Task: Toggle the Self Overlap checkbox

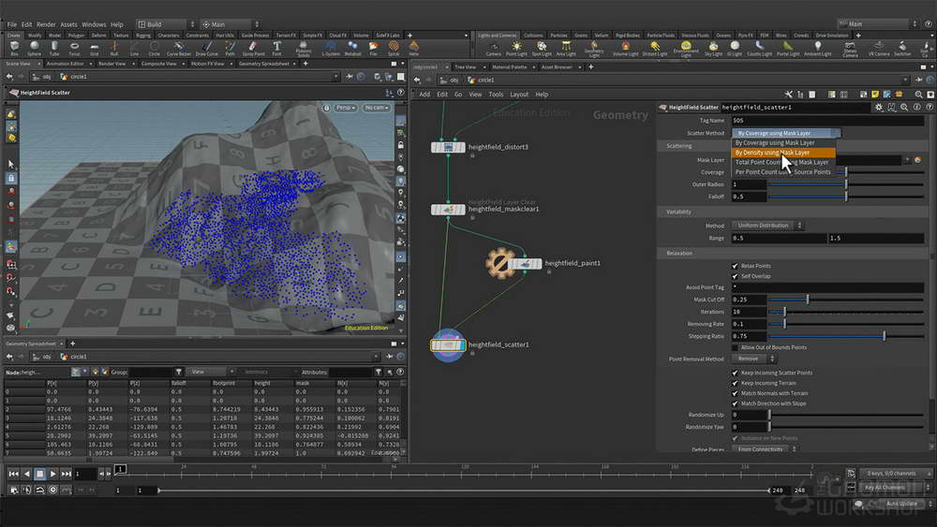Action: pos(735,276)
